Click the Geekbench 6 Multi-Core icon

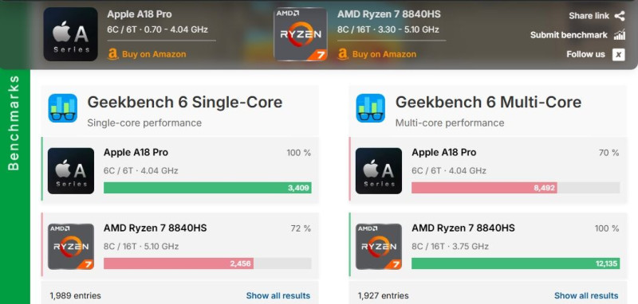371,108
